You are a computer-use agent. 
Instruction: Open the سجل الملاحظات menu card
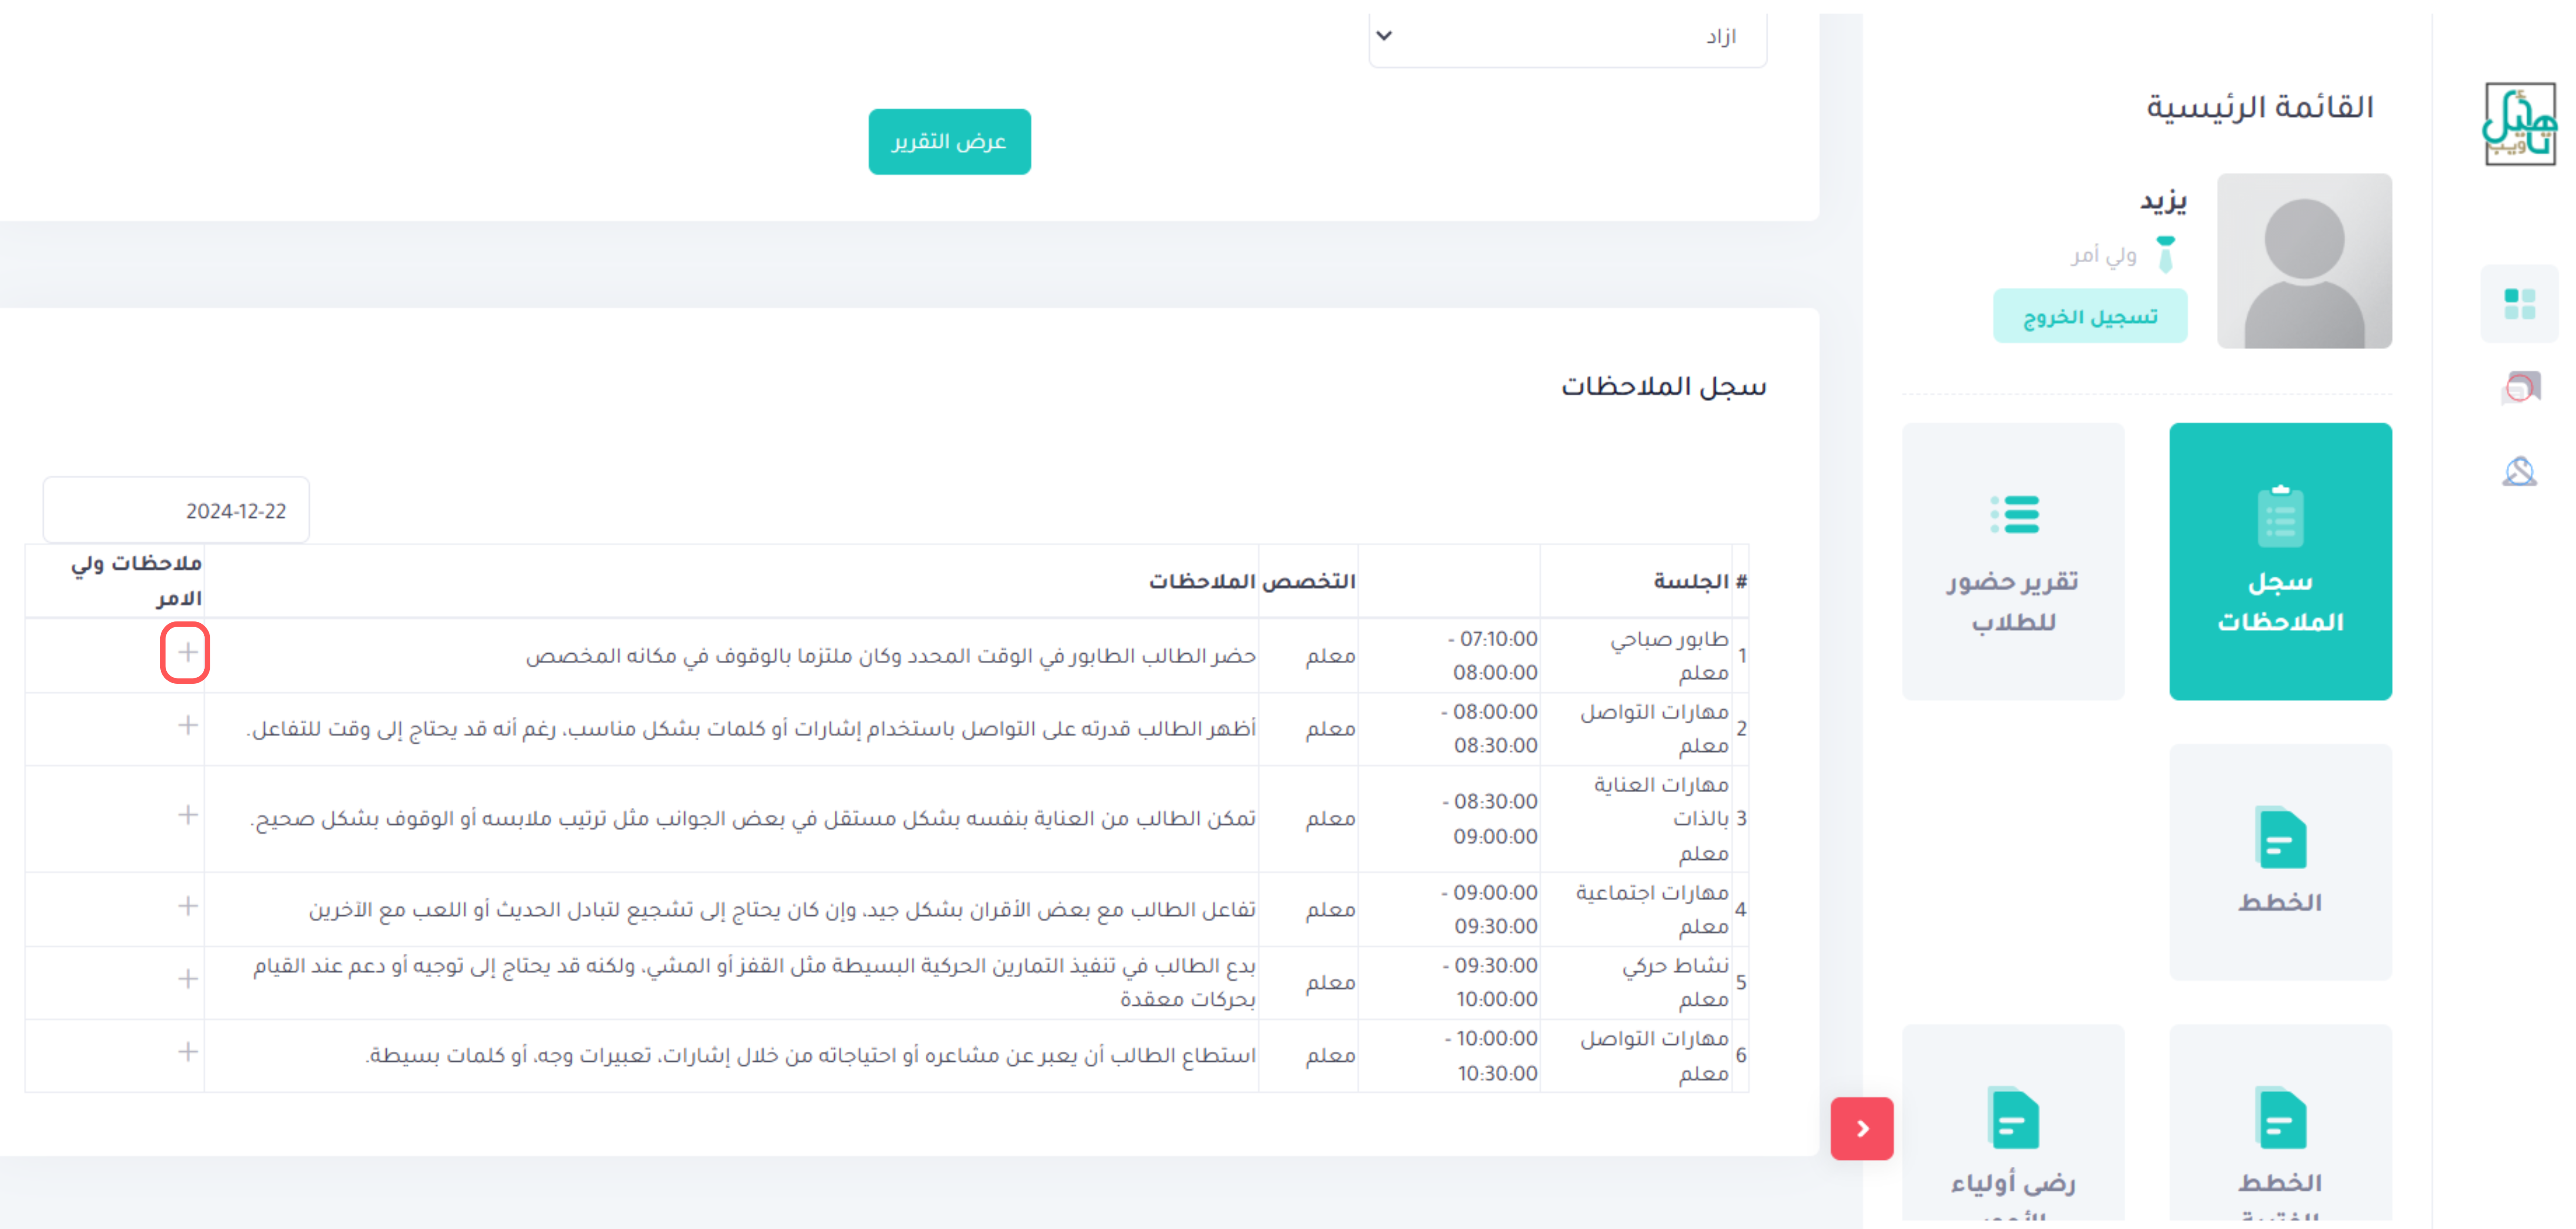pyautogui.click(x=2280, y=561)
